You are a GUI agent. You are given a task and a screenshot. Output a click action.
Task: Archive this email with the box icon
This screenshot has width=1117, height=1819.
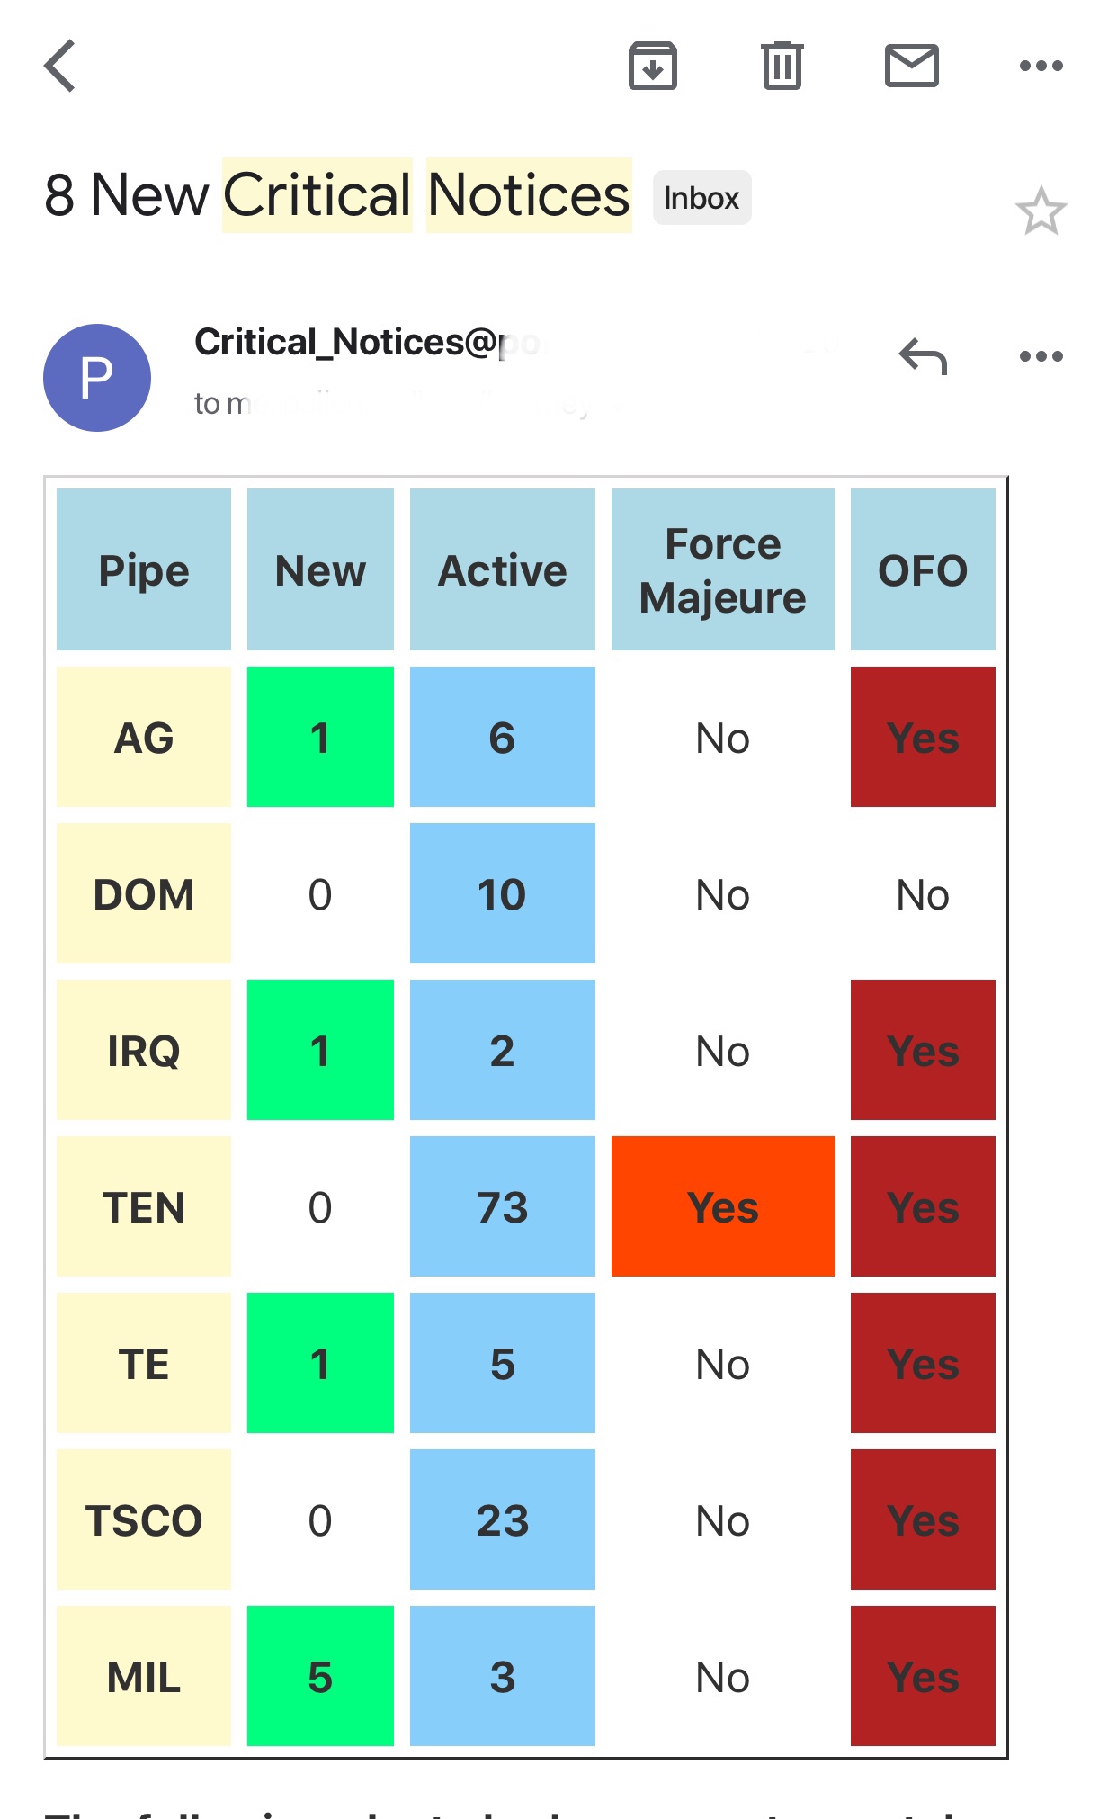tap(652, 66)
